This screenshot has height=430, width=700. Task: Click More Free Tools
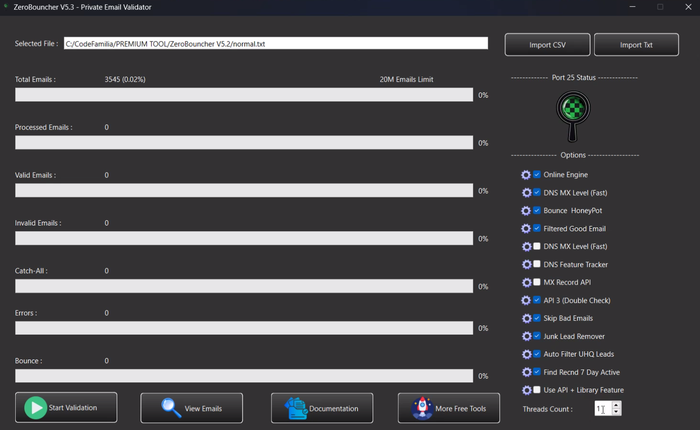point(449,408)
